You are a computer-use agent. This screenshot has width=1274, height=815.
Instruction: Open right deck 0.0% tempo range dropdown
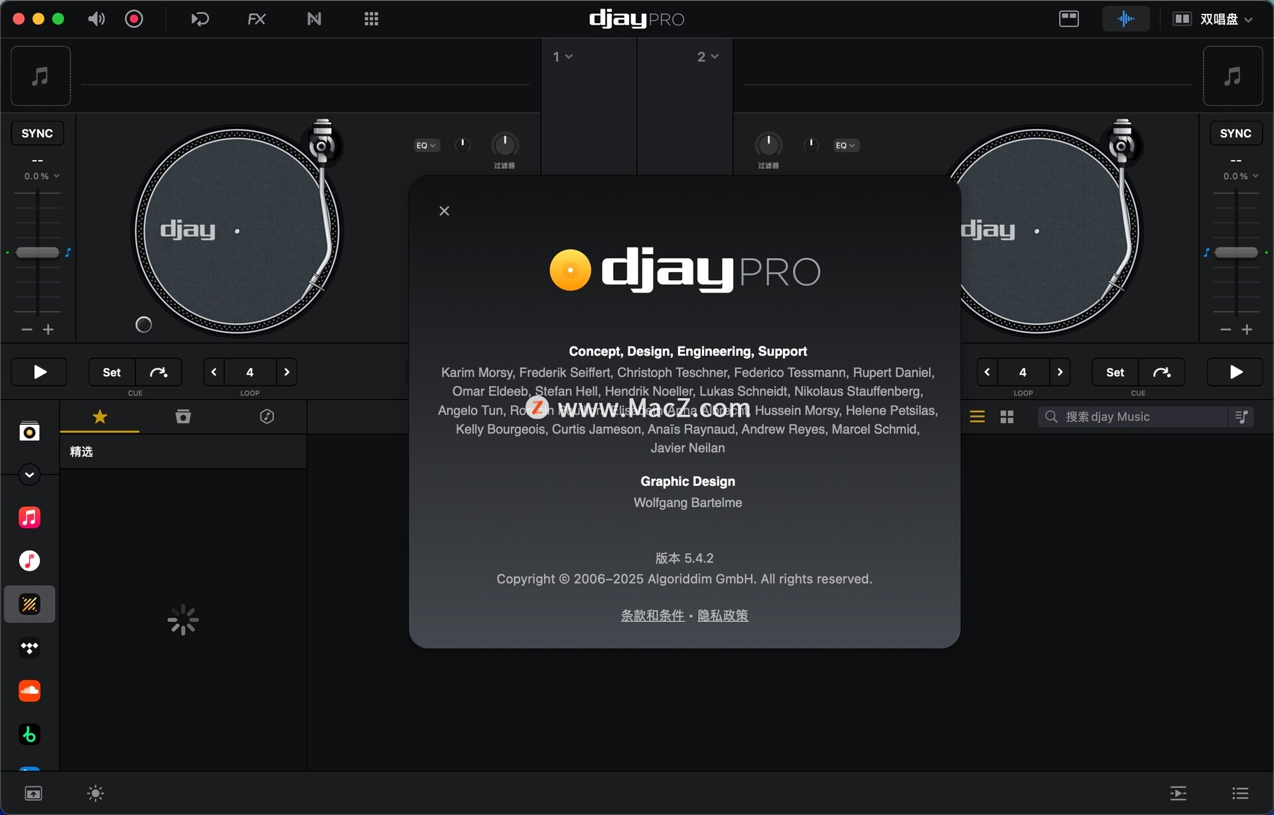coord(1241,176)
